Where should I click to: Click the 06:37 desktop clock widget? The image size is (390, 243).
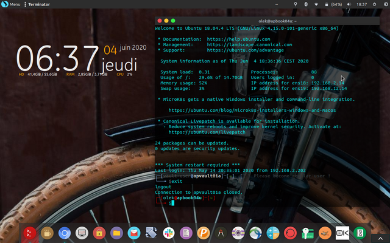[57, 58]
